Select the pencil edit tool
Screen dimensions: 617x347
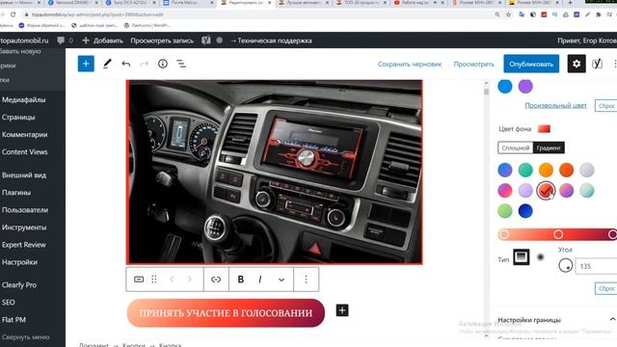pyautogui.click(x=107, y=64)
